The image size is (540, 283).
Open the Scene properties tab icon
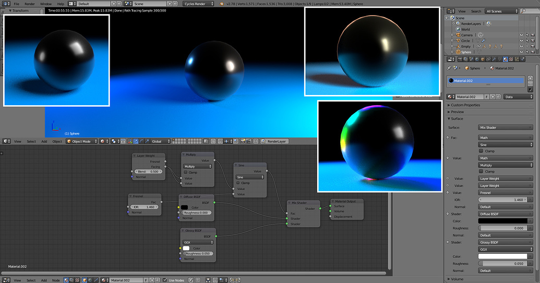pos(471,59)
